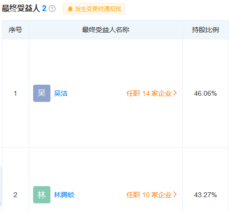
Task: Click 持股比例 column header
Action: pyautogui.click(x=205, y=30)
